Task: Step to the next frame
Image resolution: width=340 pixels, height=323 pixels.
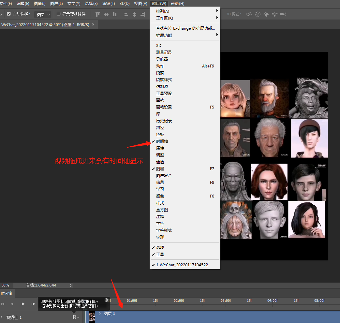Action: 33,304
